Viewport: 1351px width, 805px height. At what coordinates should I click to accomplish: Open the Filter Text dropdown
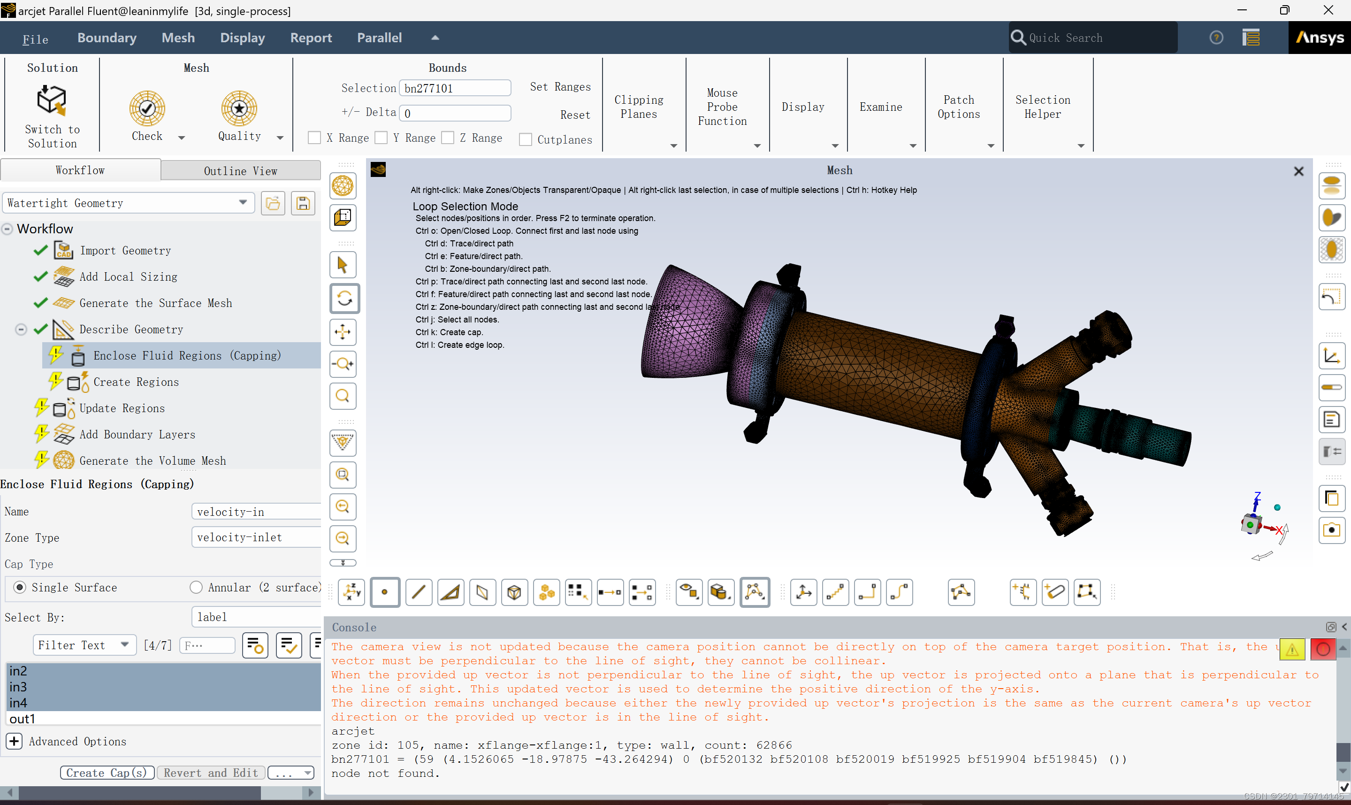(x=125, y=645)
